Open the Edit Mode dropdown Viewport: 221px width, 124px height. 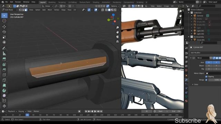click(10, 10)
